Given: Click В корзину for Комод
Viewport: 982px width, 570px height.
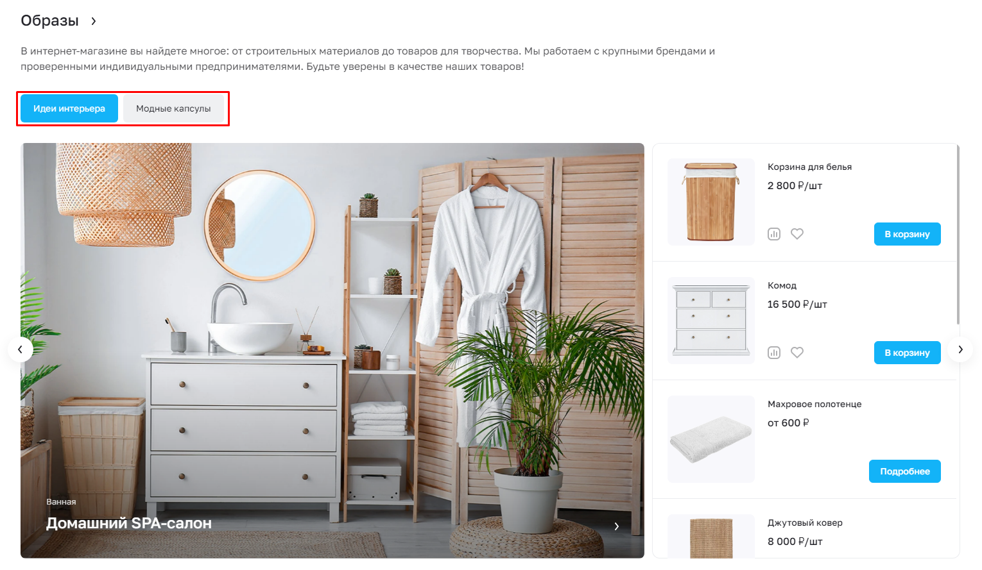Looking at the screenshot, I should tap(907, 353).
